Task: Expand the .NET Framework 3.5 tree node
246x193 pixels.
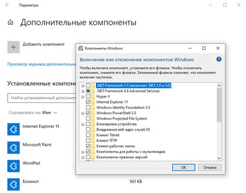Action: (x=83, y=86)
